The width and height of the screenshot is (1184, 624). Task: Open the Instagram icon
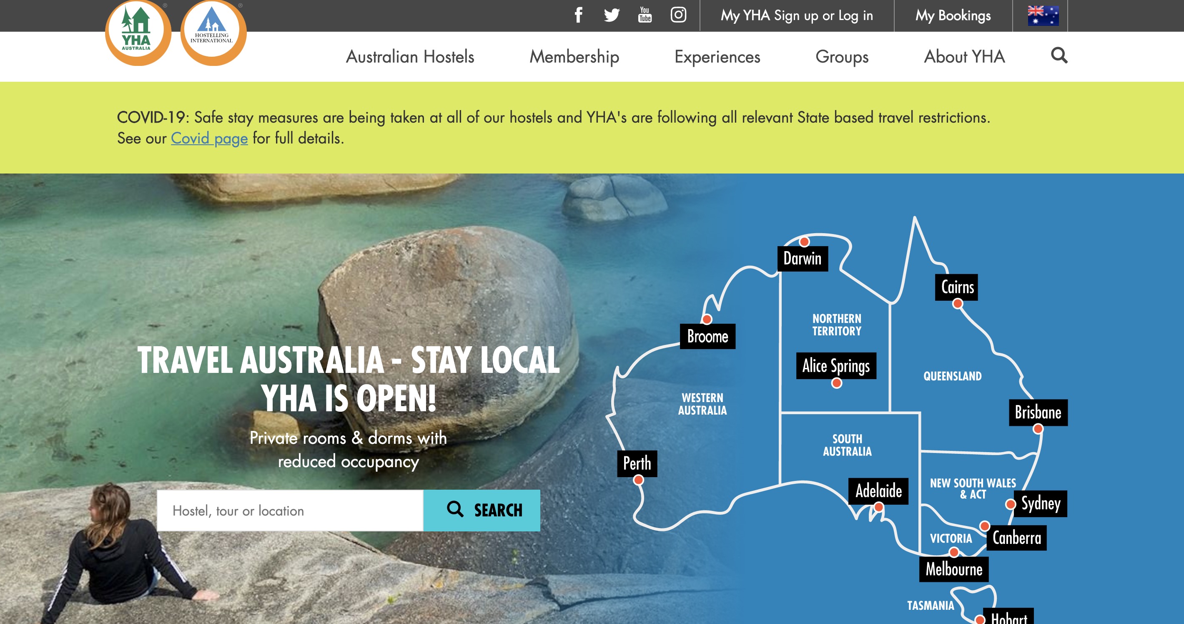coord(678,15)
